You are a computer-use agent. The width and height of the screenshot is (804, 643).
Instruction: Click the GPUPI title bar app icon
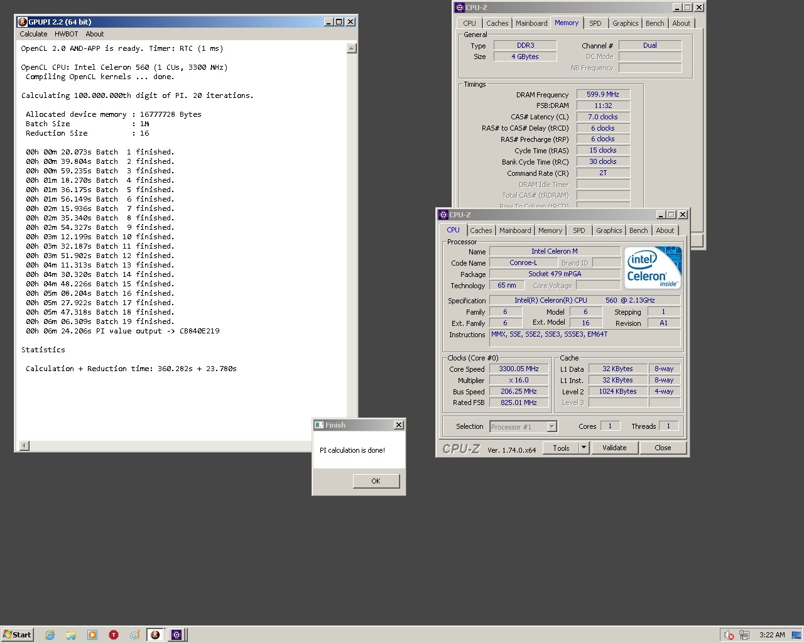[23, 22]
